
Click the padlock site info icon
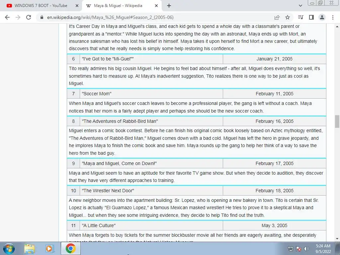click(x=42, y=17)
